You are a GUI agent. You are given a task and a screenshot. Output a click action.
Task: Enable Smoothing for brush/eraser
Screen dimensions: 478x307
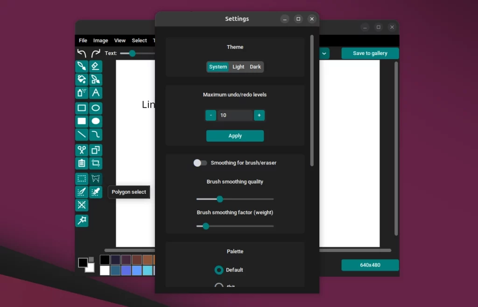click(200, 163)
